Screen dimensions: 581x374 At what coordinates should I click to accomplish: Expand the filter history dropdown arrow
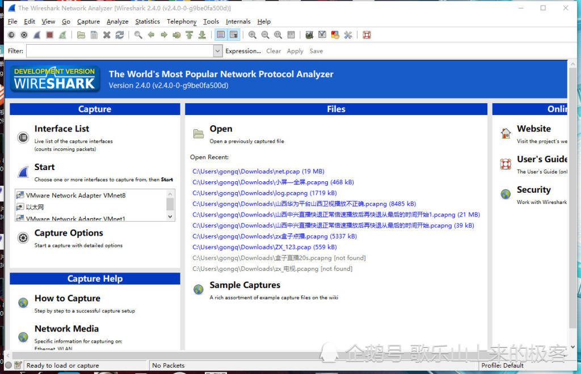[218, 51]
